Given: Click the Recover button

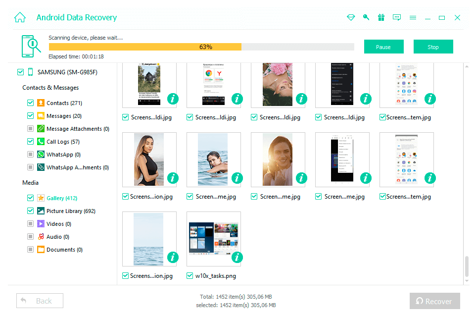Looking at the screenshot, I should (434, 301).
